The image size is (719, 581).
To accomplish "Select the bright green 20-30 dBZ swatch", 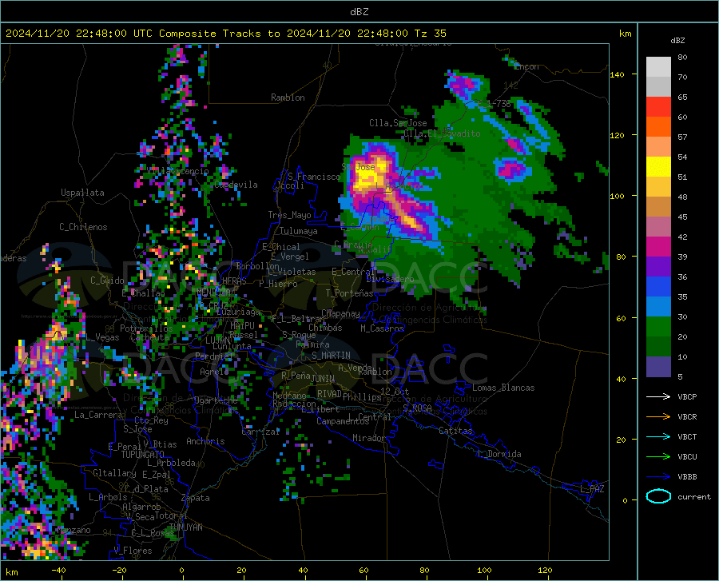I will [x=658, y=327].
